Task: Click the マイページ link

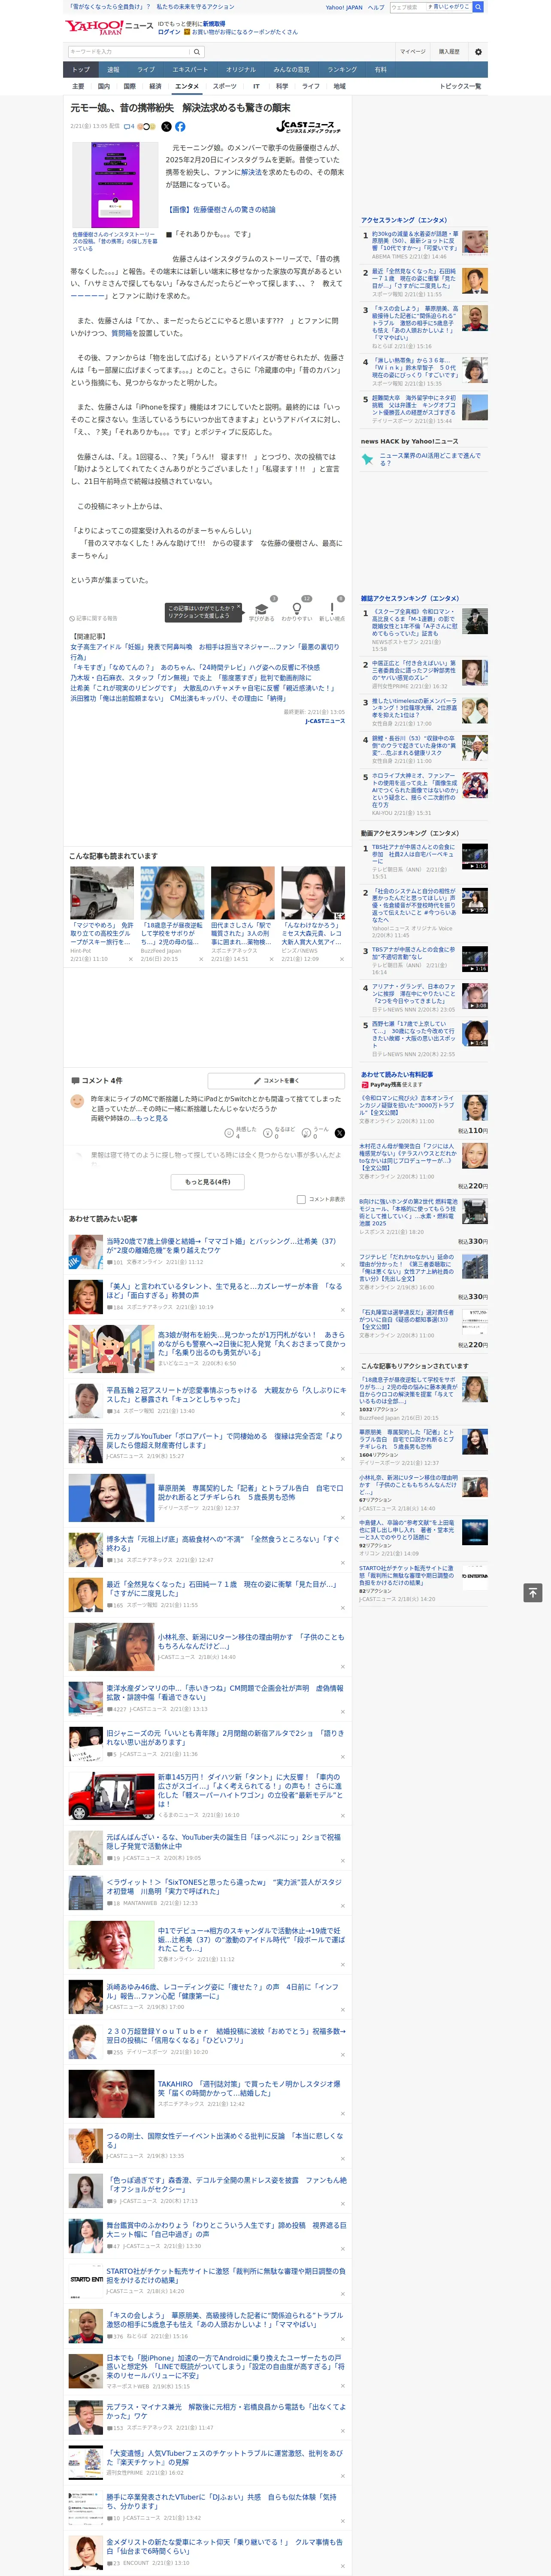Action: [x=412, y=52]
